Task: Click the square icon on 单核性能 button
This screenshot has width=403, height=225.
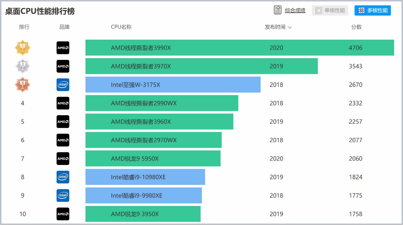Action: [x=319, y=10]
